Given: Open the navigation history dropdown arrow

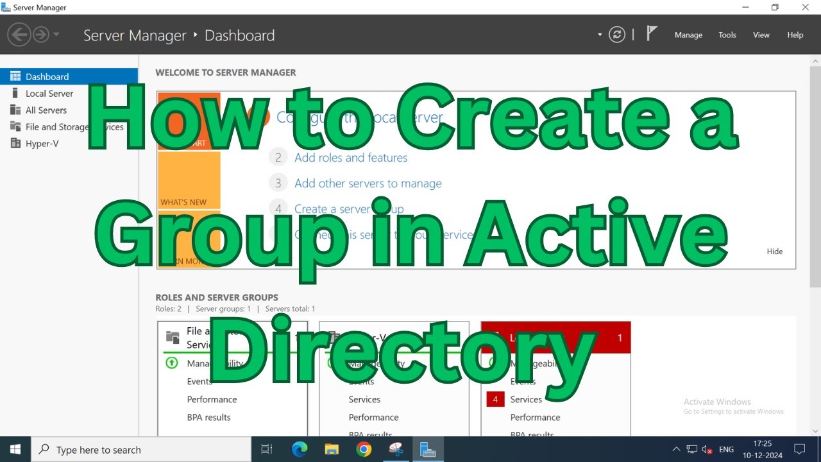Looking at the screenshot, I should (56, 35).
